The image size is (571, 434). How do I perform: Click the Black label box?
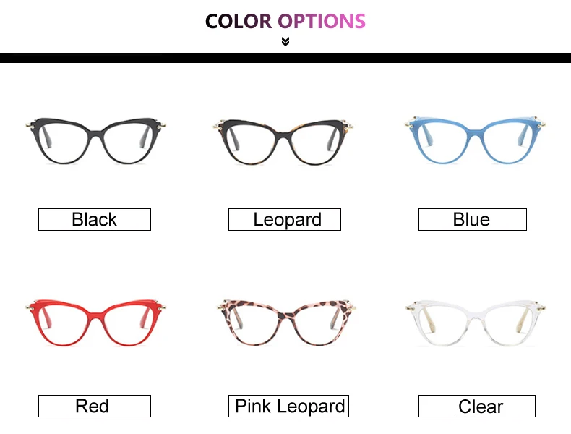pos(95,219)
